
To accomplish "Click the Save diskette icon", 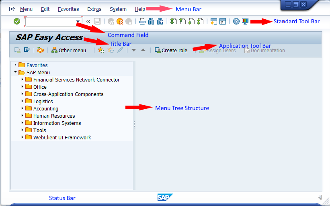I will point(97,21).
